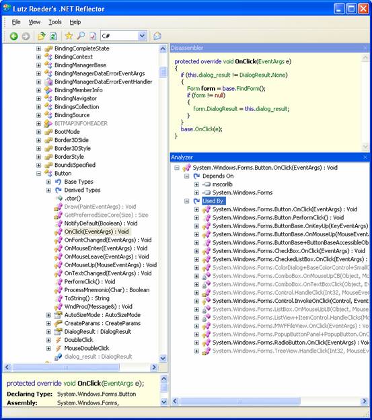Click the Search magnifier icon
Image resolution: width=372 pixels, height=420 pixels.
coord(81,36)
